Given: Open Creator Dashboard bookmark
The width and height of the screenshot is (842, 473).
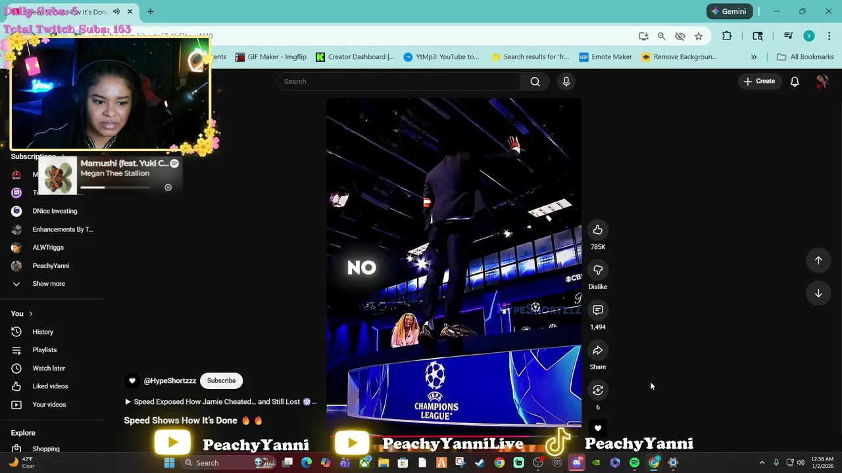Looking at the screenshot, I should pos(355,57).
